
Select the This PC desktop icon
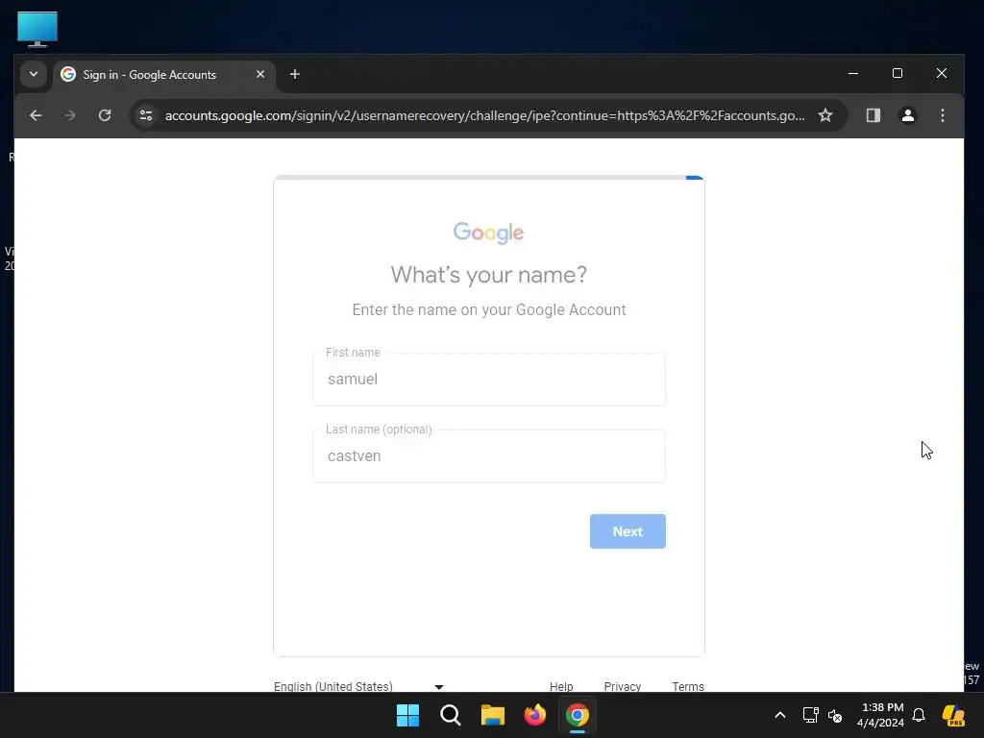(37, 29)
